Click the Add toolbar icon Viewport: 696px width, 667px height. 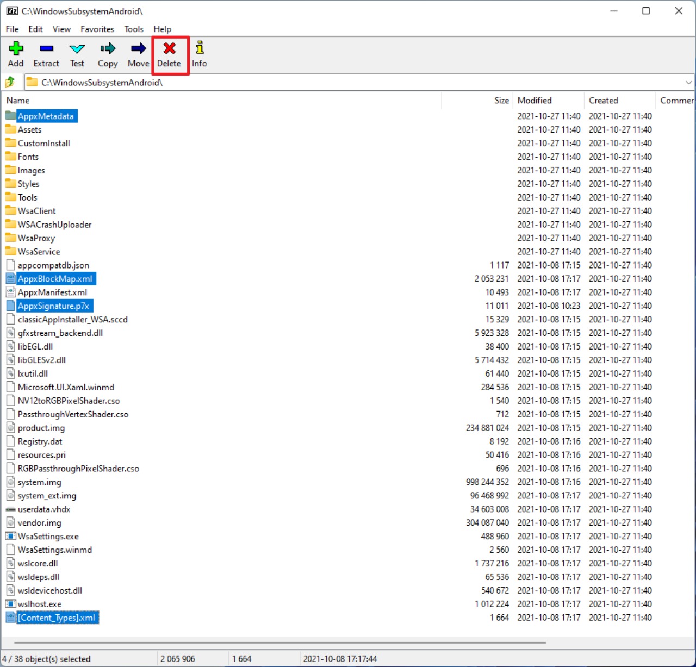(x=16, y=48)
